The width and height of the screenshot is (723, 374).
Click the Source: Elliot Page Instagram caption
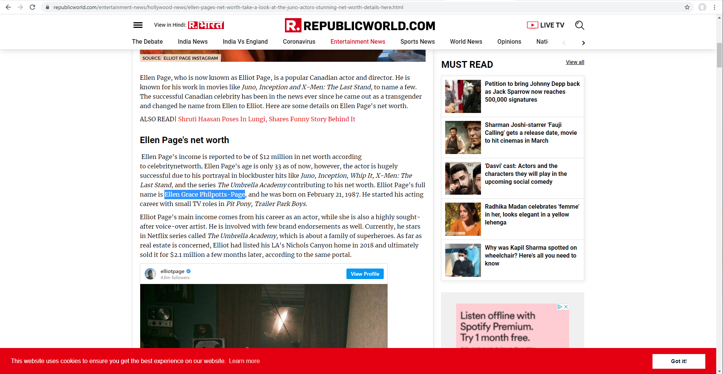tap(180, 58)
